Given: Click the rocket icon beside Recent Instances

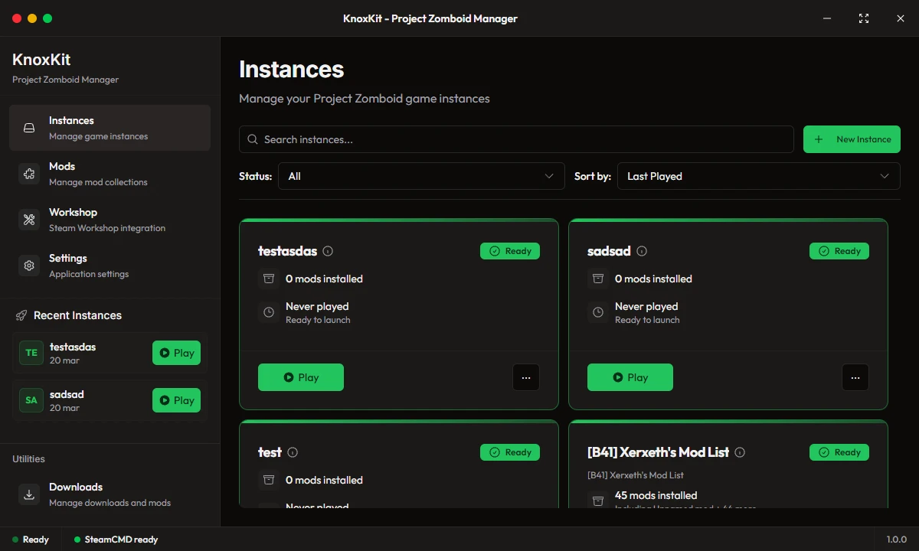Looking at the screenshot, I should pyautogui.click(x=21, y=315).
